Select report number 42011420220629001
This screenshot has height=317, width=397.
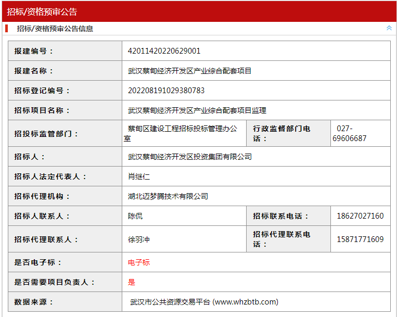pos(164,51)
